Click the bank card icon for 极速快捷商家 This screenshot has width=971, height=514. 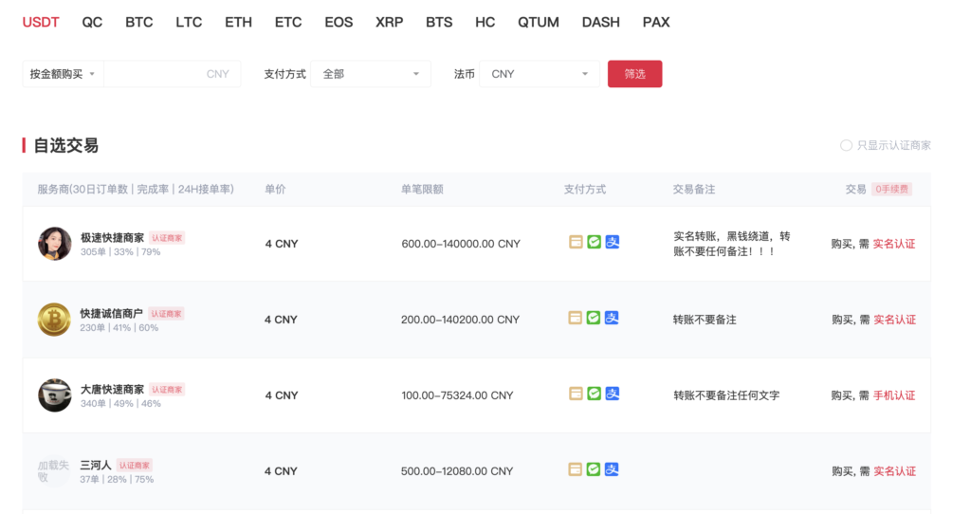[575, 242]
